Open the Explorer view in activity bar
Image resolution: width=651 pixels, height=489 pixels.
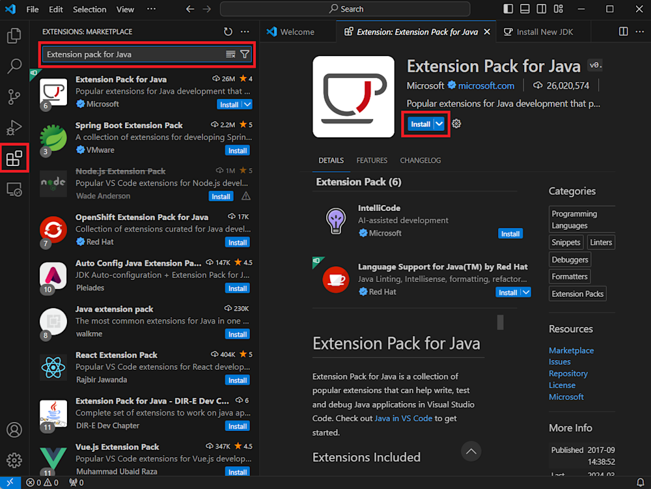tap(14, 36)
